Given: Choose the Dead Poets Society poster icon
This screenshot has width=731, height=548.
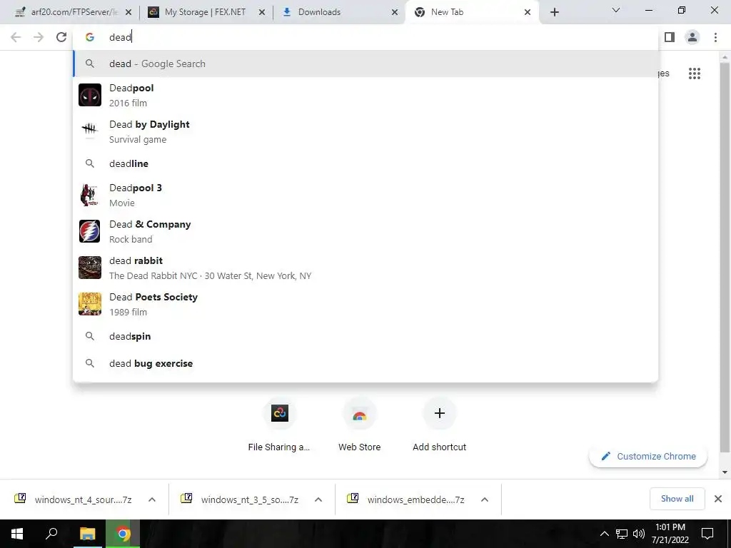Looking at the screenshot, I should pos(90,304).
